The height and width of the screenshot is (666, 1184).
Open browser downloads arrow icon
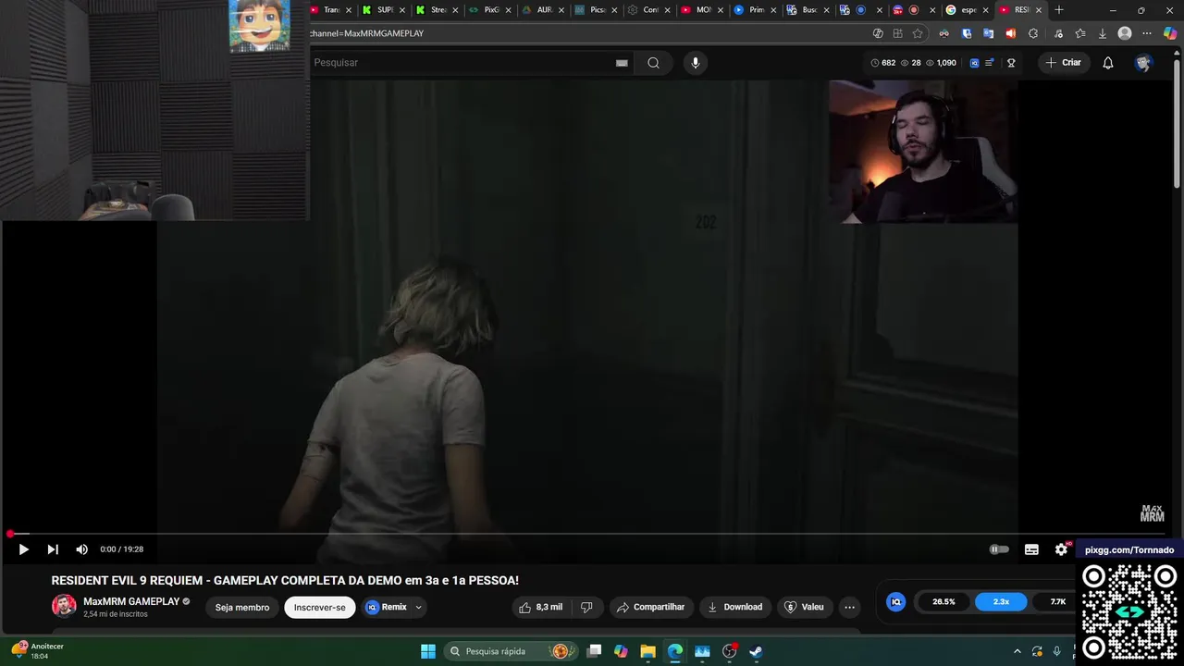[1103, 33]
